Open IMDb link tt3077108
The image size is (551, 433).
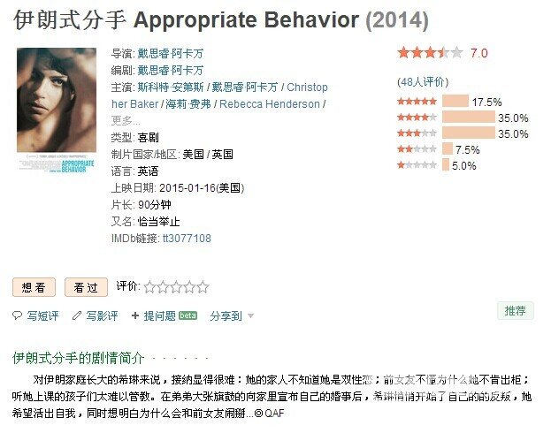[x=187, y=239]
